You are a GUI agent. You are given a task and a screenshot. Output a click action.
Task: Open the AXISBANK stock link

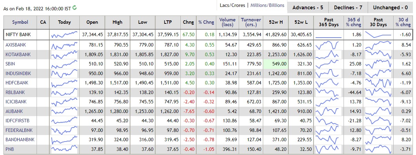pos(16,45)
